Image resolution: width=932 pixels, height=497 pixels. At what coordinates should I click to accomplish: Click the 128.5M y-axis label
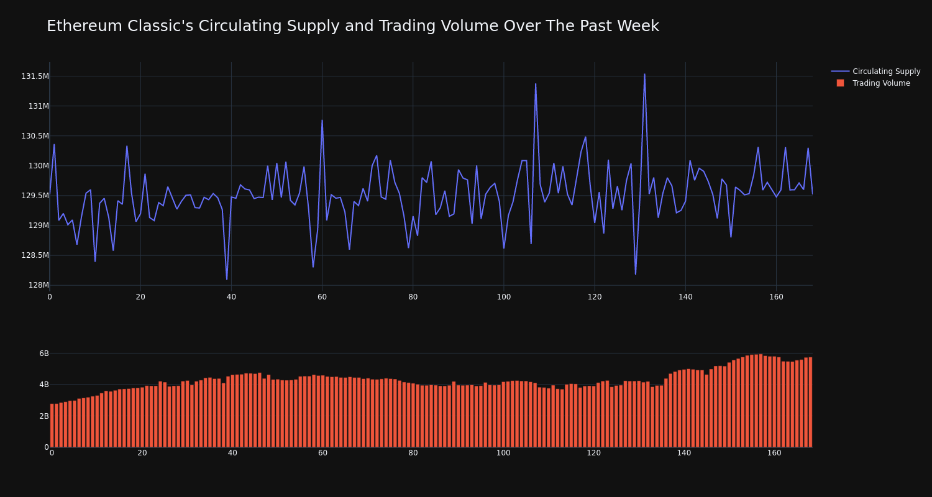click(x=35, y=255)
